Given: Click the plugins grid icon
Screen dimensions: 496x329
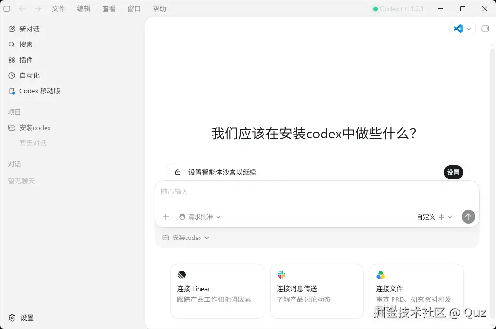Looking at the screenshot, I should tap(12, 60).
